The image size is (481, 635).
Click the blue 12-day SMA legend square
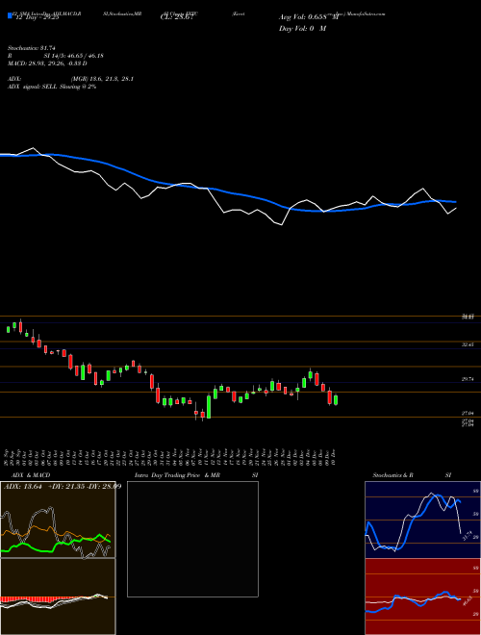pyautogui.click(x=10, y=15)
